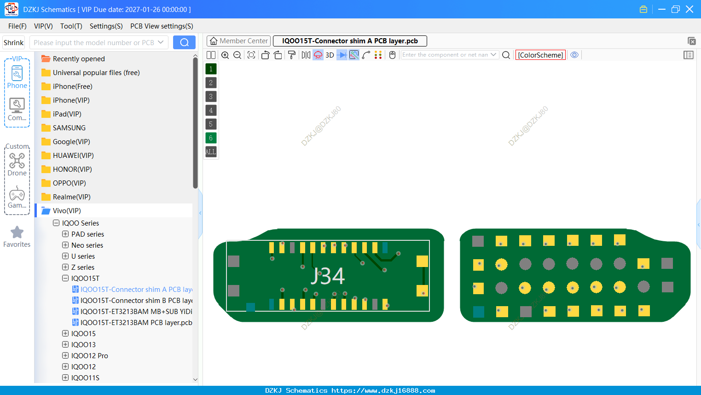Toggle the split view icon in toolbar
Image resolution: width=701 pixels, height=395 pixels.
(211, 55)
